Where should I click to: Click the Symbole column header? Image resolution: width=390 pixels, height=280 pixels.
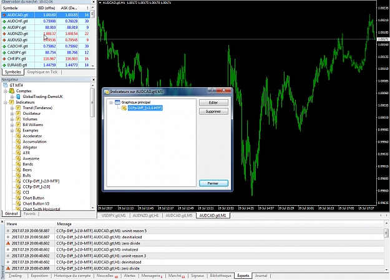(18, 8)
